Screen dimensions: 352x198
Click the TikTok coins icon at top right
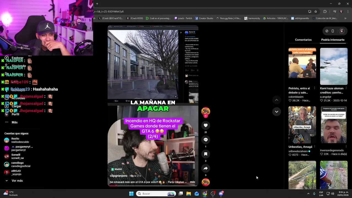pyautogui.click(x=327, y=31)
